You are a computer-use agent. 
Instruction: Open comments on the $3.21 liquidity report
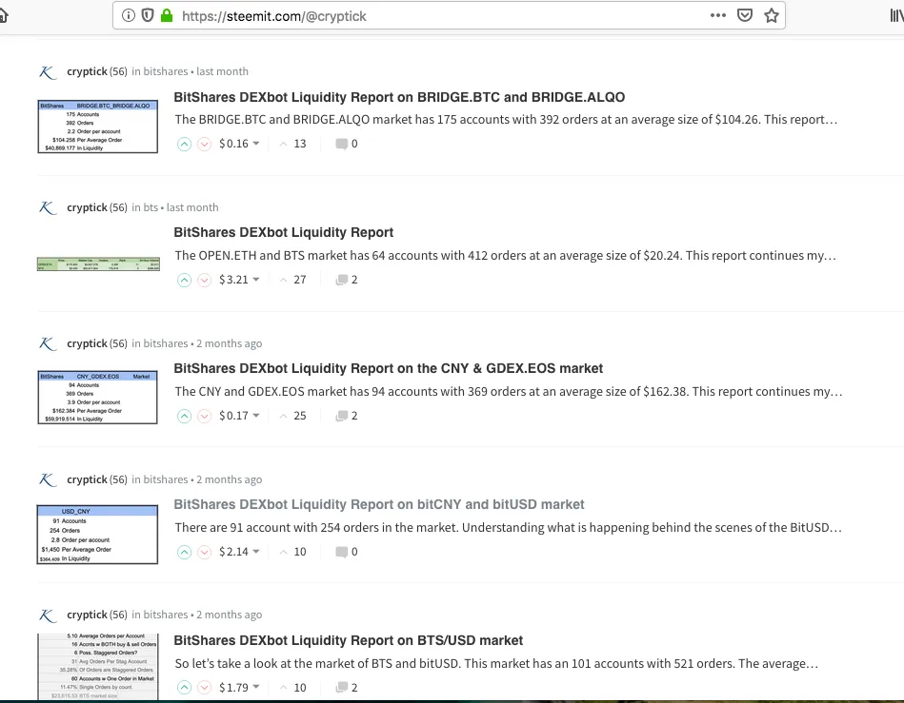pos(347,280)
